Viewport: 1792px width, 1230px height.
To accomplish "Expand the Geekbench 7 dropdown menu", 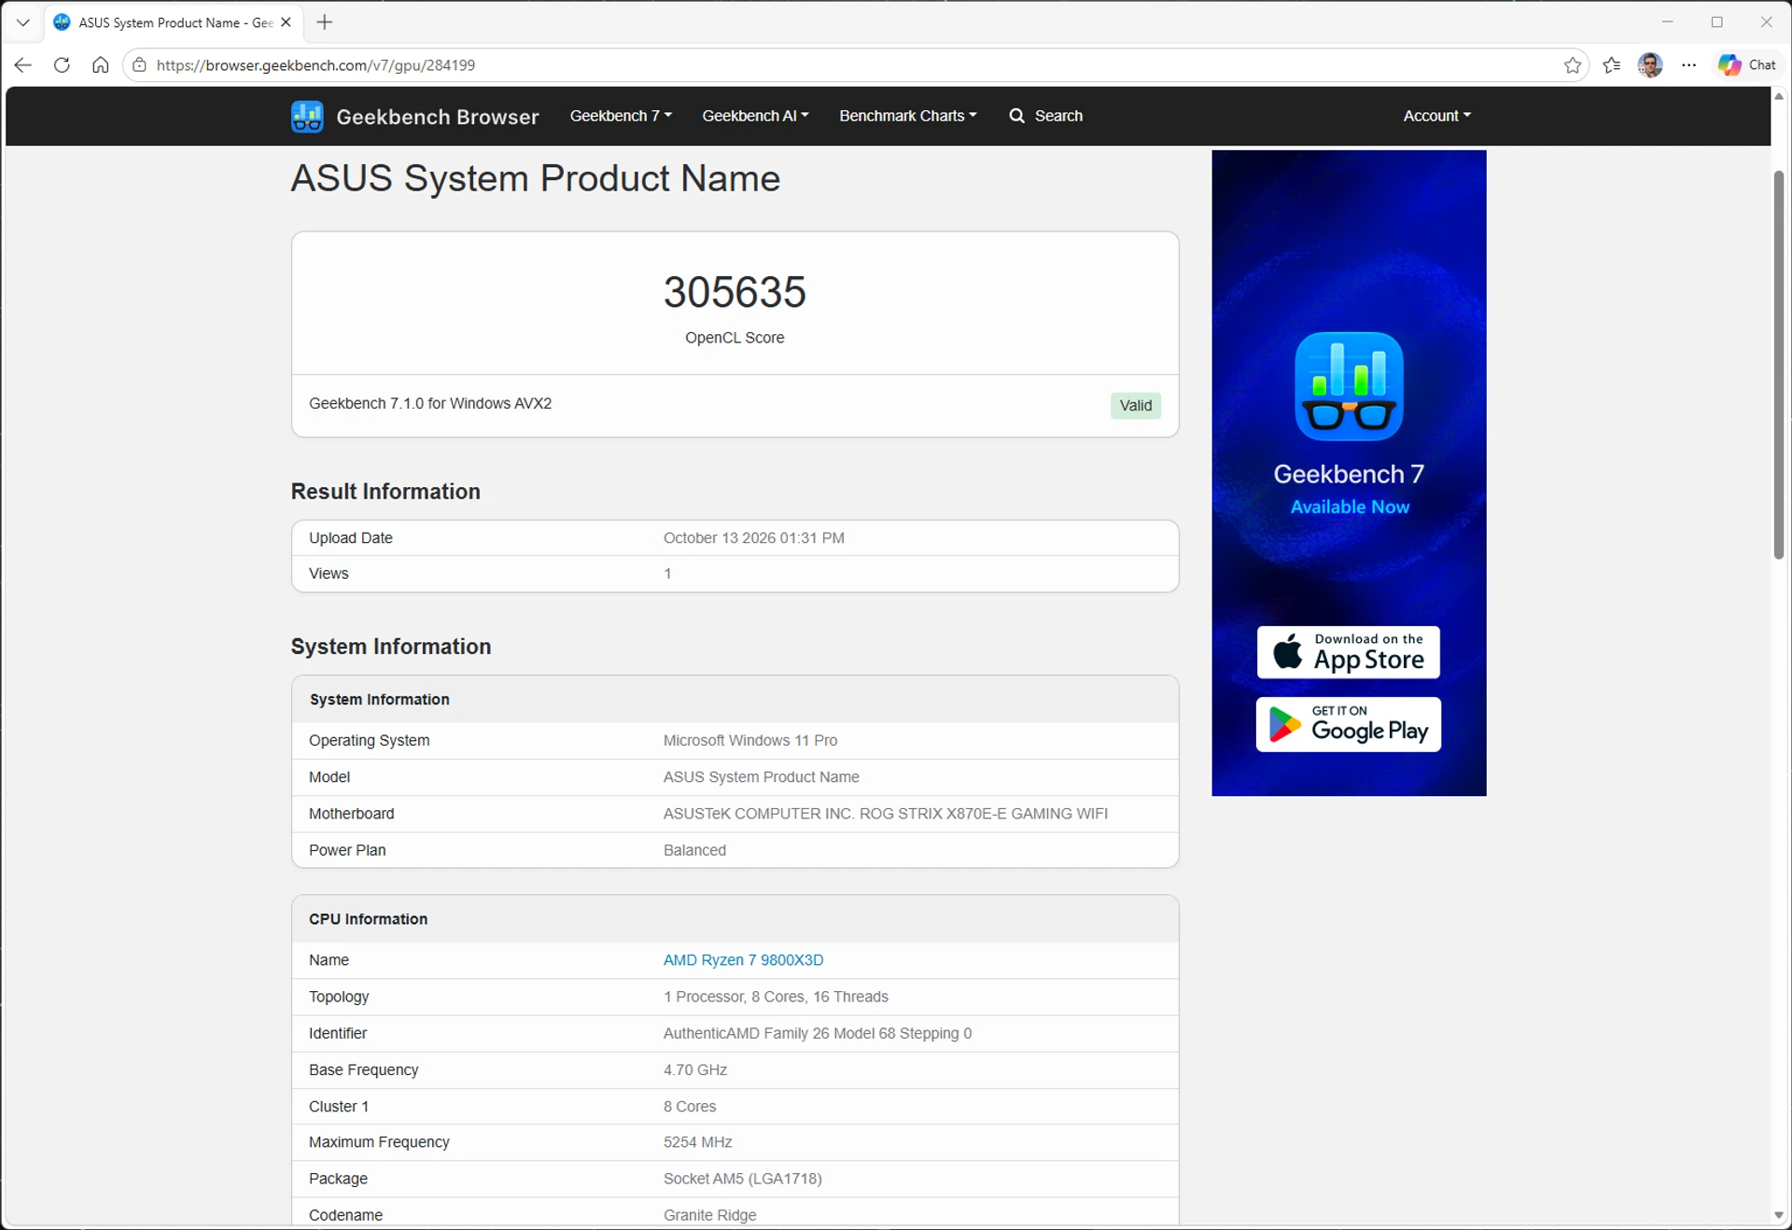I will point(621,116).
